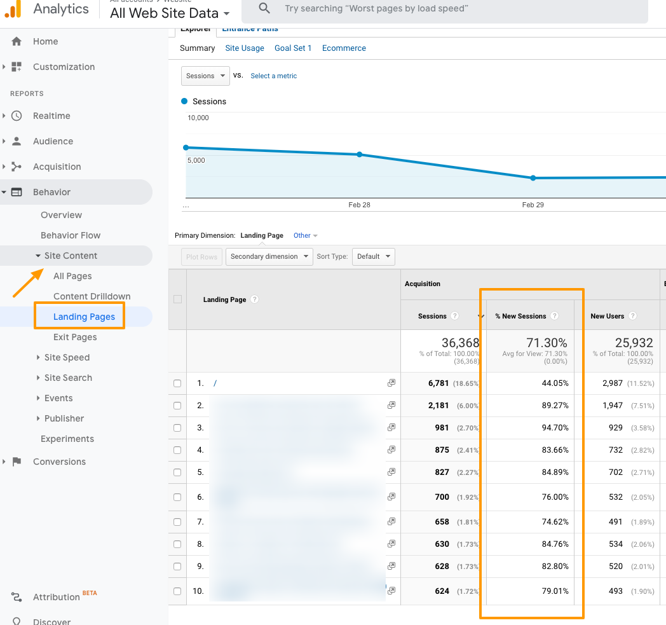Click the Plot Rows button
The height and width of the screenshot is (625, 666).
[x=201, y=257]
